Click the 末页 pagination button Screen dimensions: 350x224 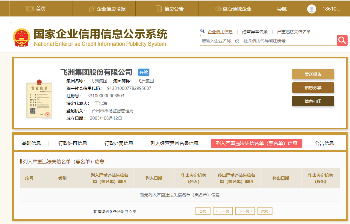coord(265,211)
